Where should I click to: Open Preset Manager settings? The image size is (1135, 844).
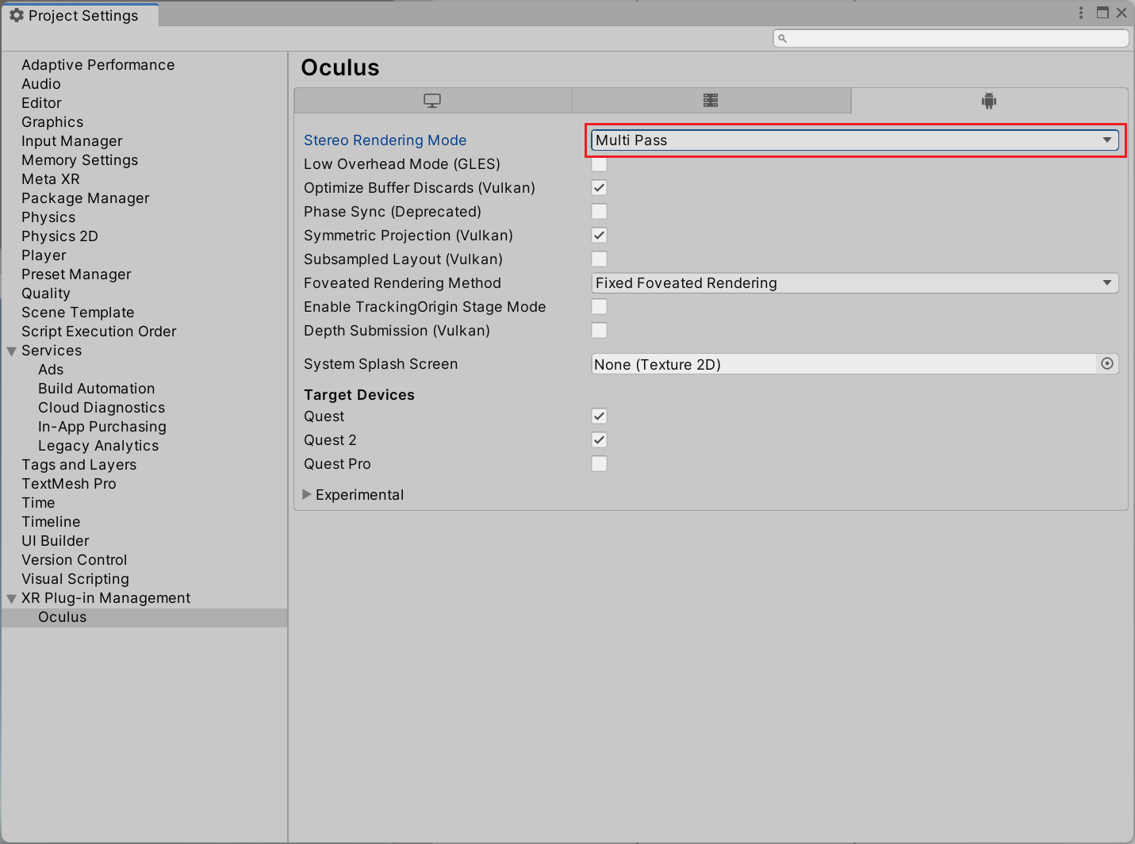pos(76,274)
